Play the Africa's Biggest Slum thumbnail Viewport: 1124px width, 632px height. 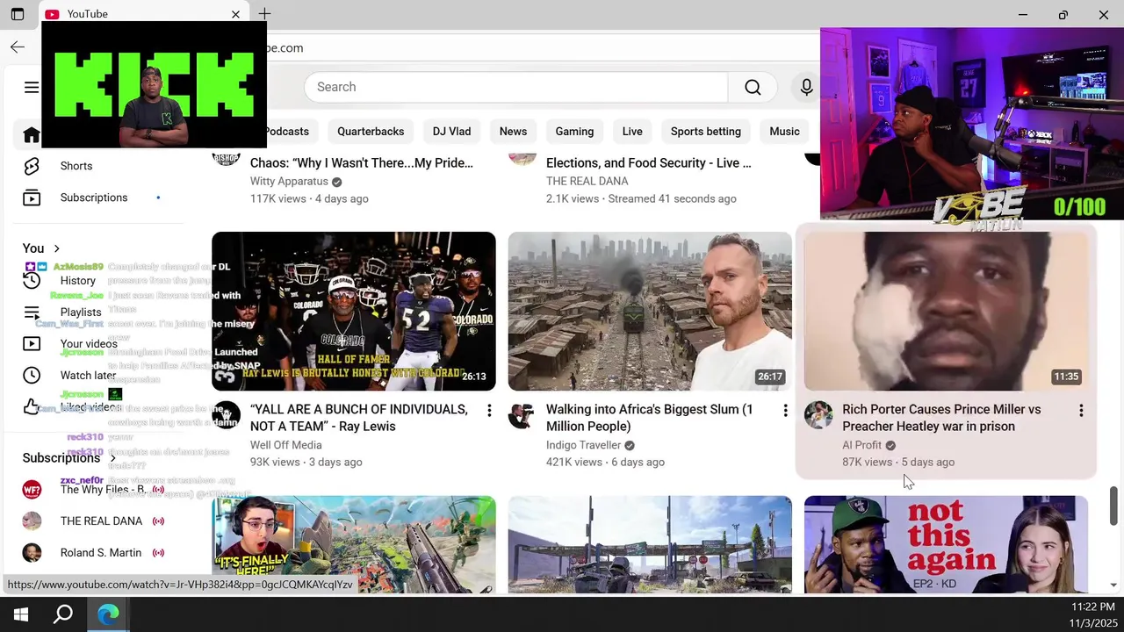pyautogui.click(x=650, y=312)
